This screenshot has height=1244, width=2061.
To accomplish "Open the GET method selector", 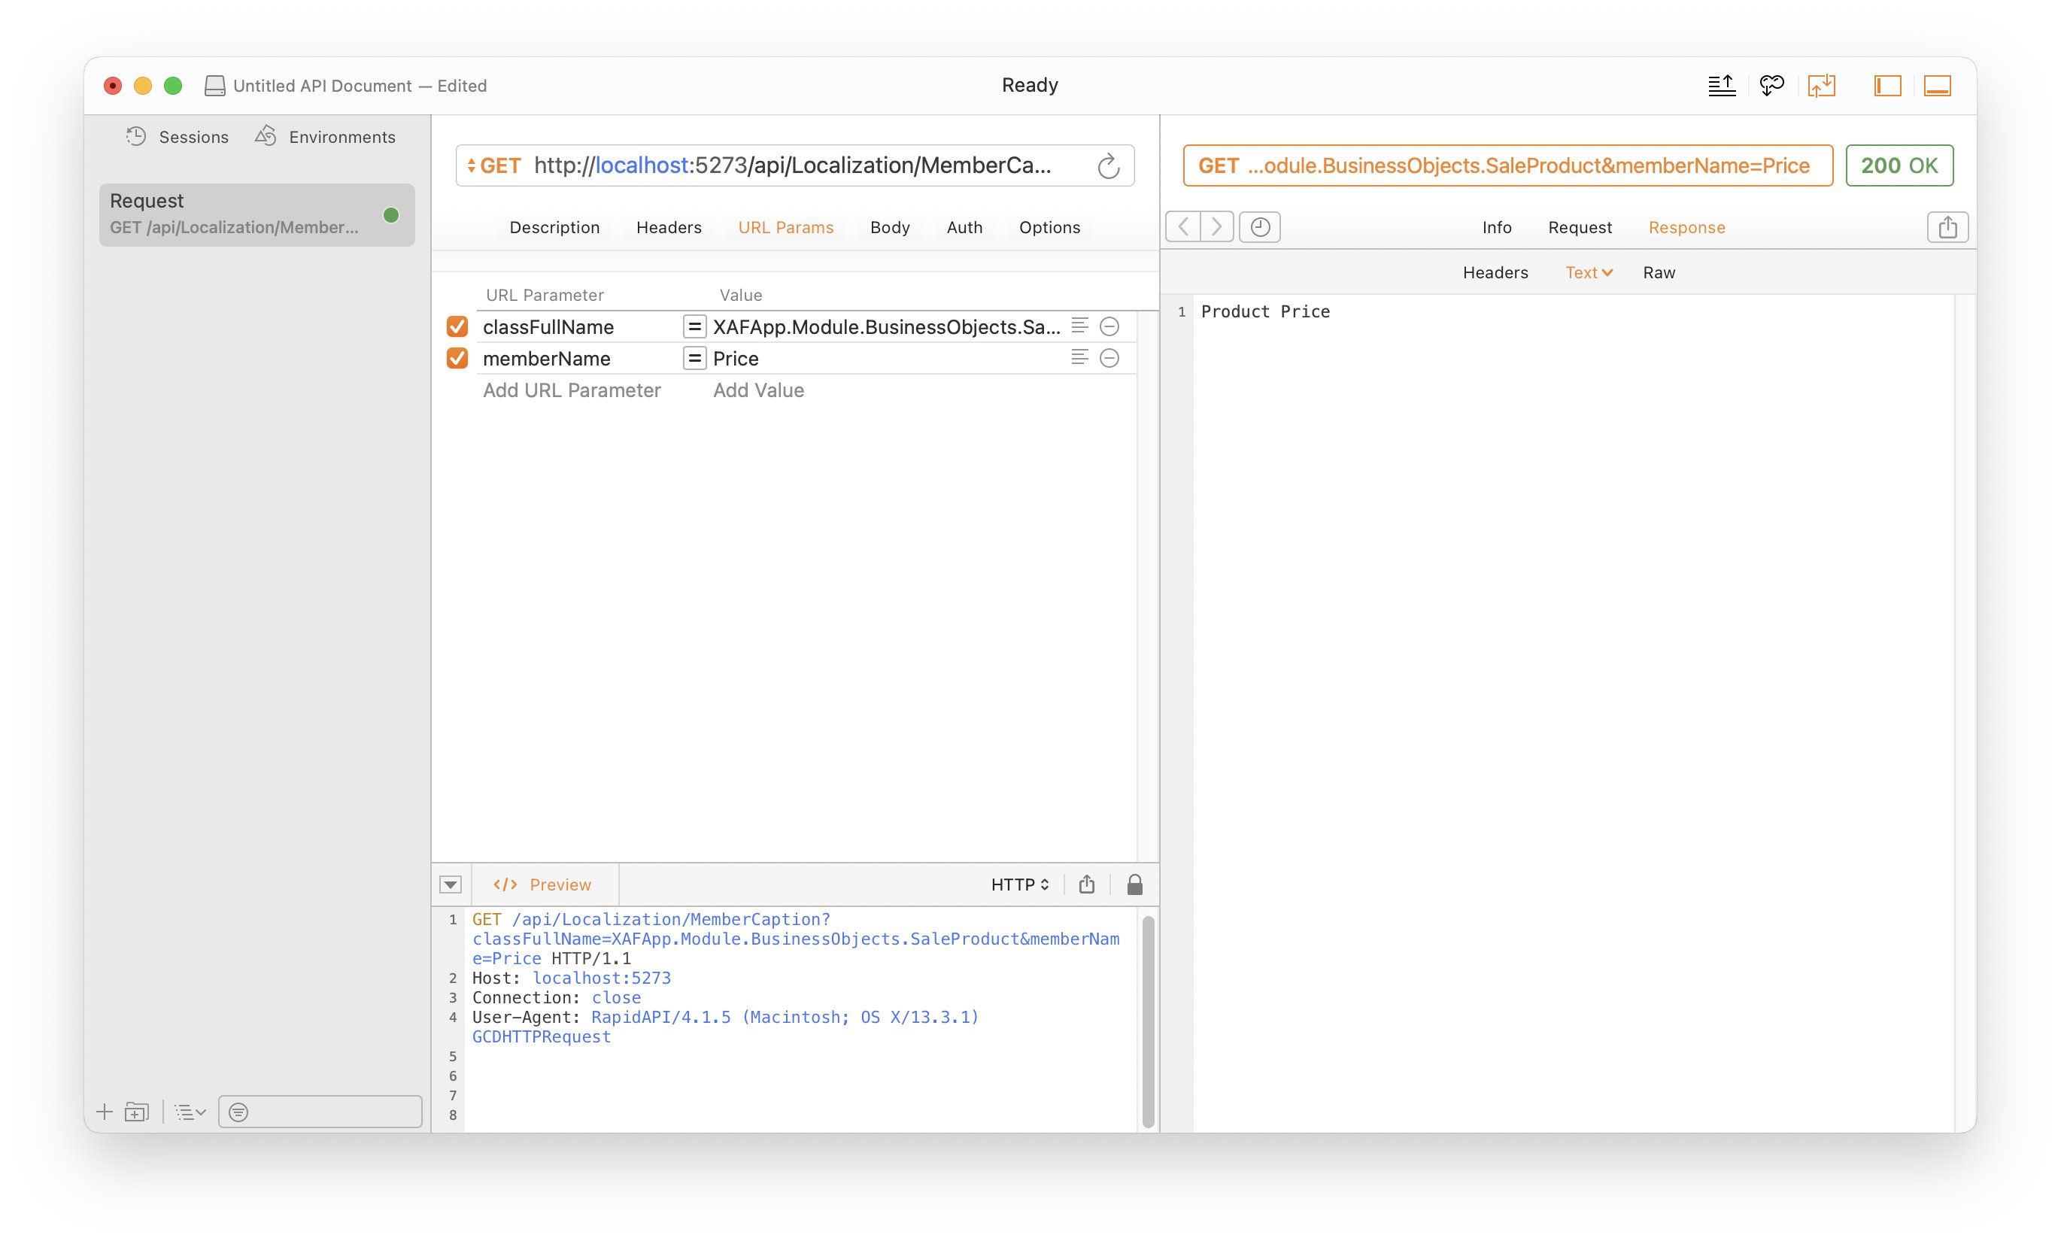I will pos(494,165).
